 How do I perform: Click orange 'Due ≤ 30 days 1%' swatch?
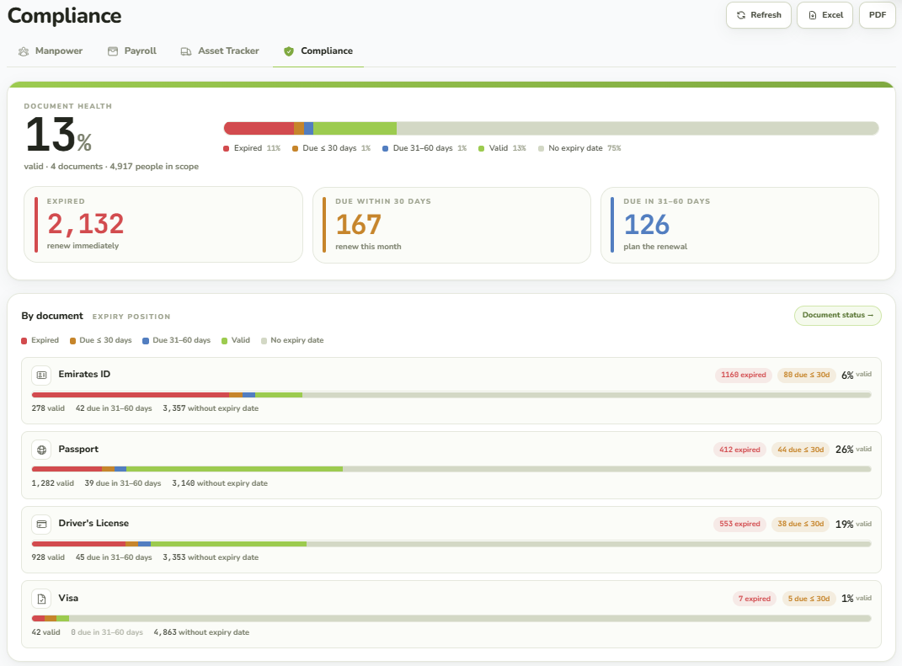tap(295, 149)
